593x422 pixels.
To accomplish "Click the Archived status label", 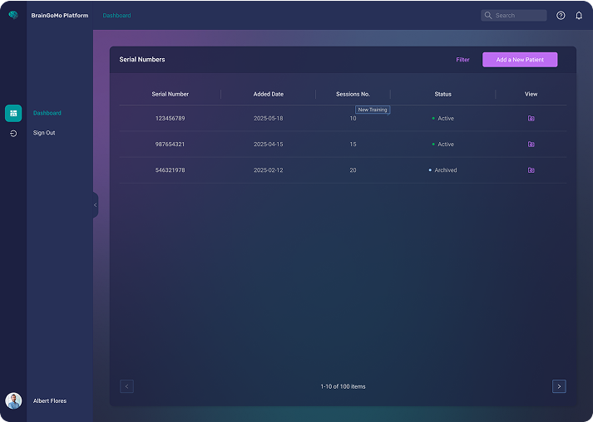I will 442,170.
